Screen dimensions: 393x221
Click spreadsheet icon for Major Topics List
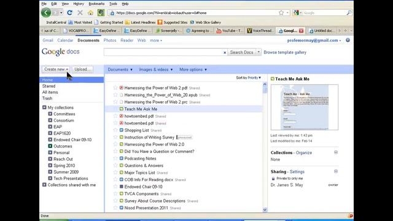click(122, 173)
